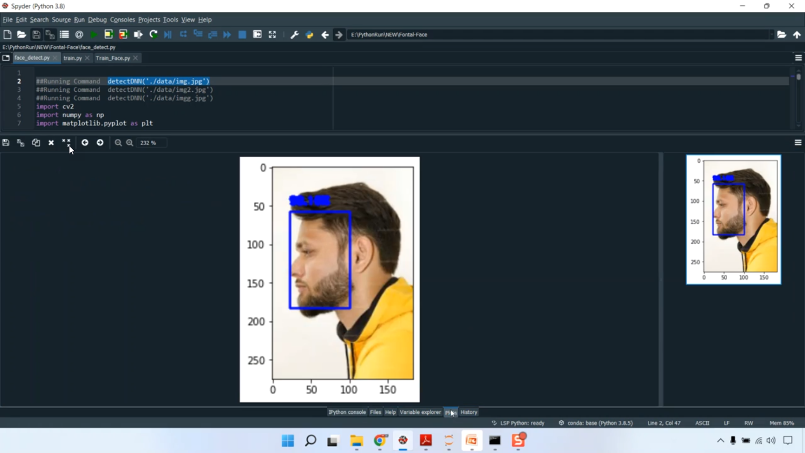The image size is (805, 453).
Task: Switch to the Variable explorer pane
Action: (x=420, y=412)
